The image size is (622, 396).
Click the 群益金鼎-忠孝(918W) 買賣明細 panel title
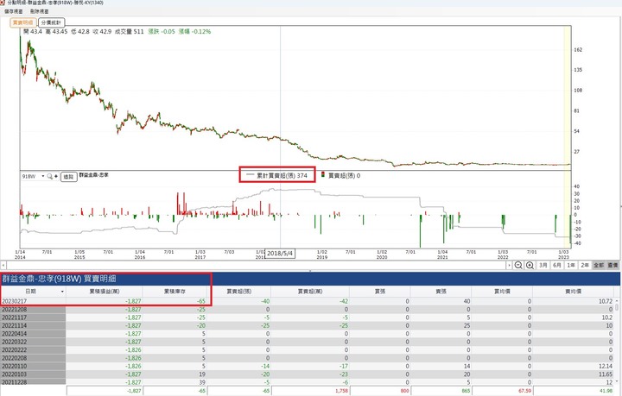coord(59,279)
